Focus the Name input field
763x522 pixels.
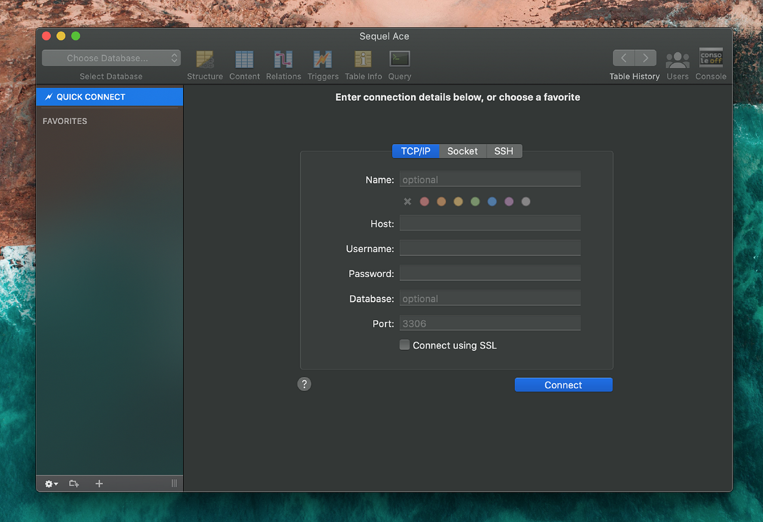click(490, 179)
